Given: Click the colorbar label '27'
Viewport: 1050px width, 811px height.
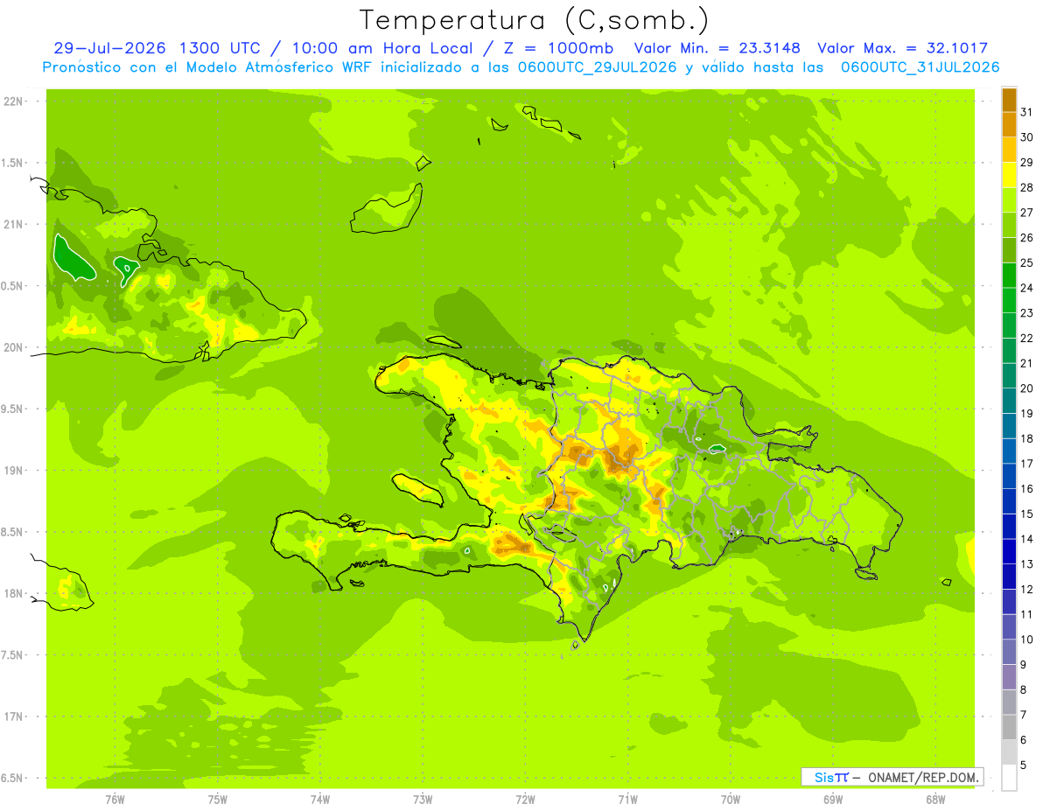Looking at the screenshot, I should coord(1026,213).
